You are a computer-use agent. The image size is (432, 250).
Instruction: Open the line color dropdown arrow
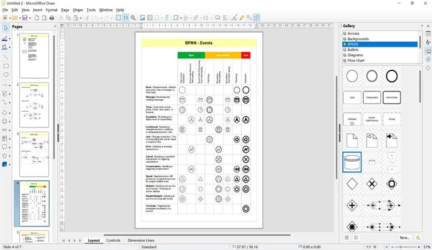tap(10, 39)
